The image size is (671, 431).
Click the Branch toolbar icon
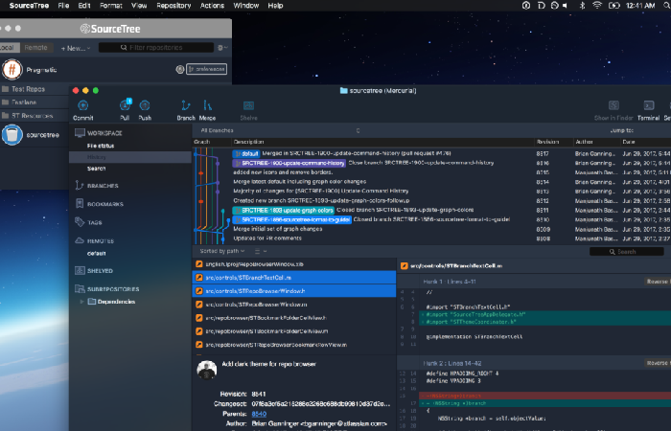(186, 105)
